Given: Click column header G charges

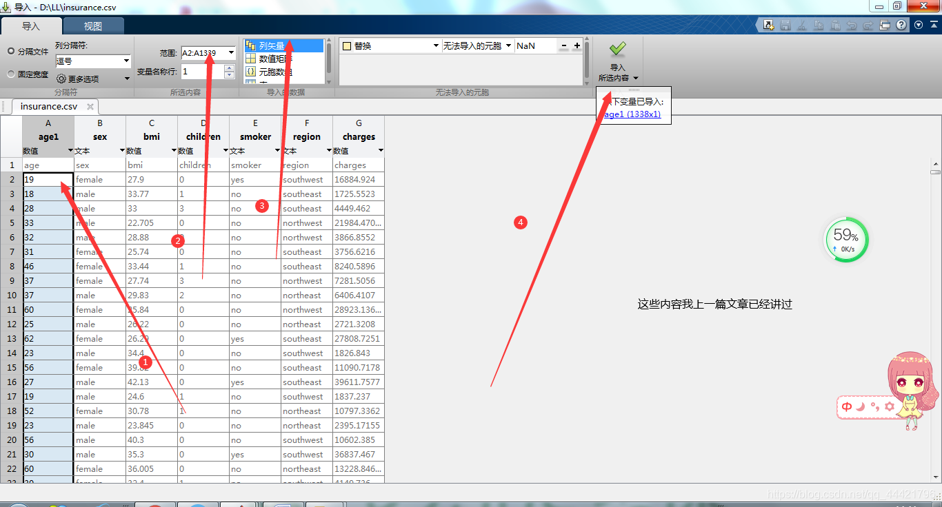Looking at the screenshot, I should tap(359, 130).
